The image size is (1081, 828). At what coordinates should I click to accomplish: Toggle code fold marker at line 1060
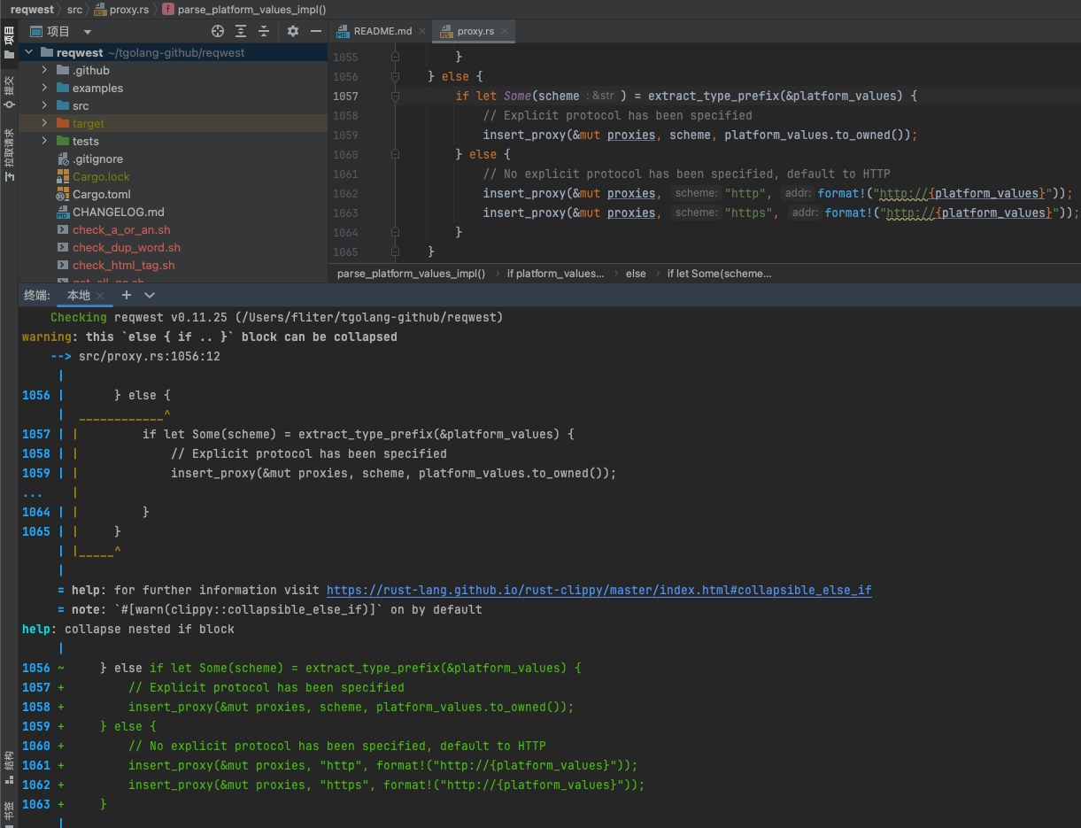coord(395,154)
